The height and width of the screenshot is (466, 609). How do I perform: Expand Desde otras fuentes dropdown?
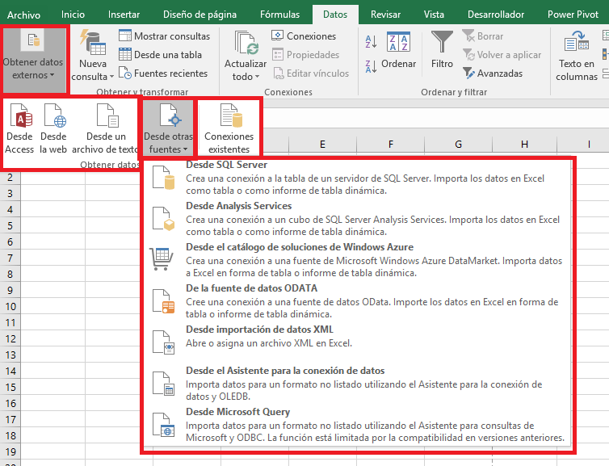click(168, 129)
